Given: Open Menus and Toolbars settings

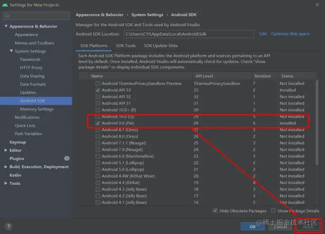Looking at the screenshot, I should [34, 43].
